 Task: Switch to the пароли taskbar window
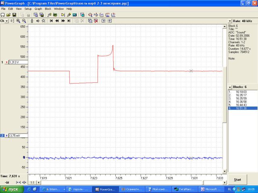point(79,189)
